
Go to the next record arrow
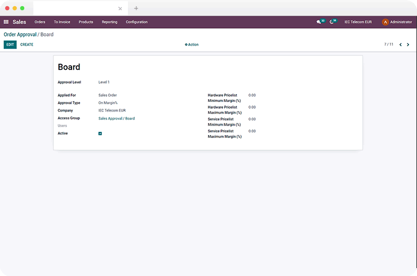click(408, 44)
